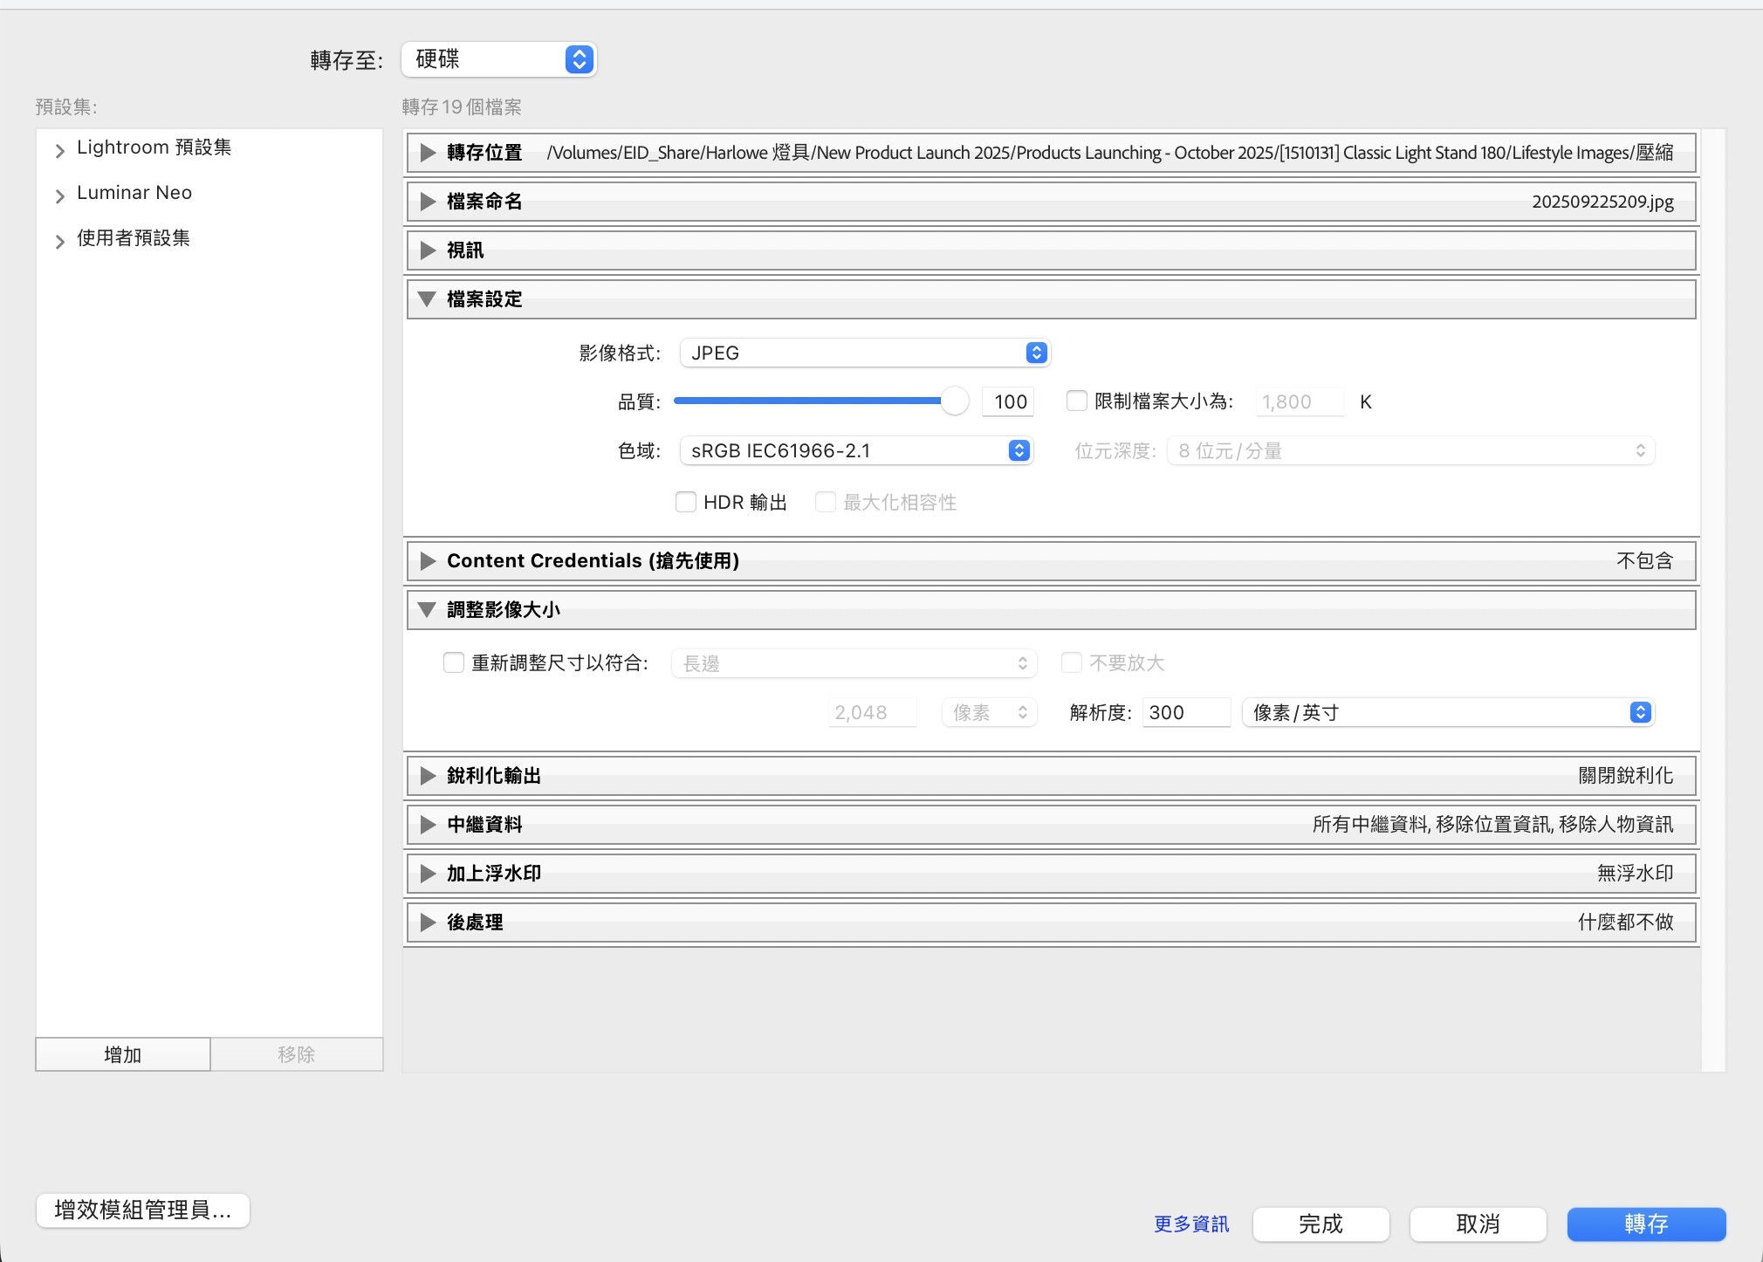Image resolution: width=1763 pixels, height=1262 pixels.
Task: Enable the HDR 輸出 checkbox
Action: 687,502
